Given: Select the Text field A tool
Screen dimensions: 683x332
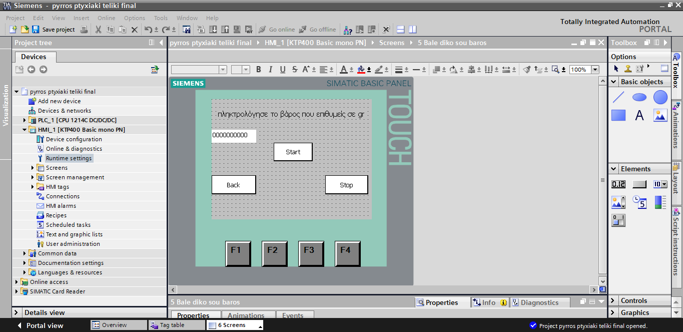Looking at the screenshot, I should point(639,116).
